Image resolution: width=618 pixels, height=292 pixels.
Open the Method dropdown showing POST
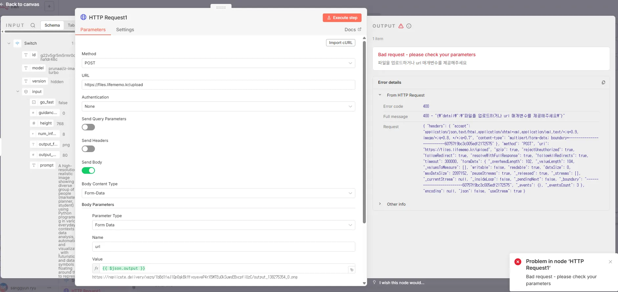coord(218,63)
